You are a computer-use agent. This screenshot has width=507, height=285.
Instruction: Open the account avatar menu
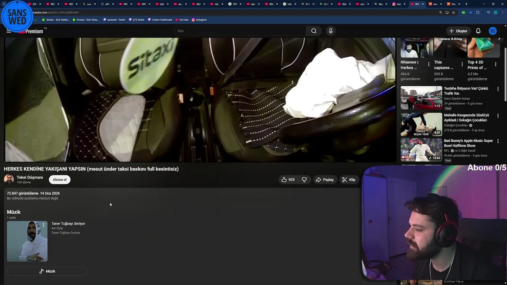[493, 31]
